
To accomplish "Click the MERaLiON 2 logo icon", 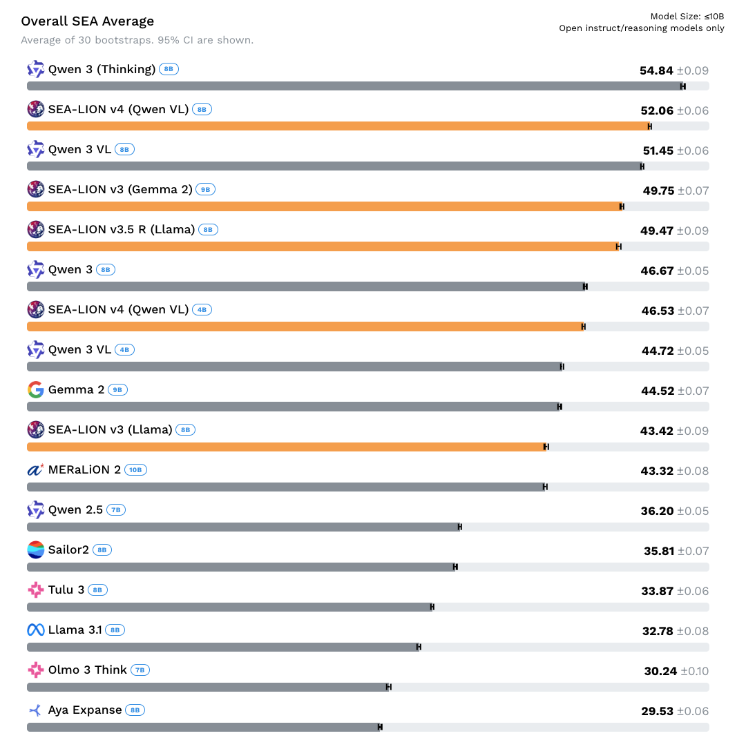I will (x=36, y=469).
